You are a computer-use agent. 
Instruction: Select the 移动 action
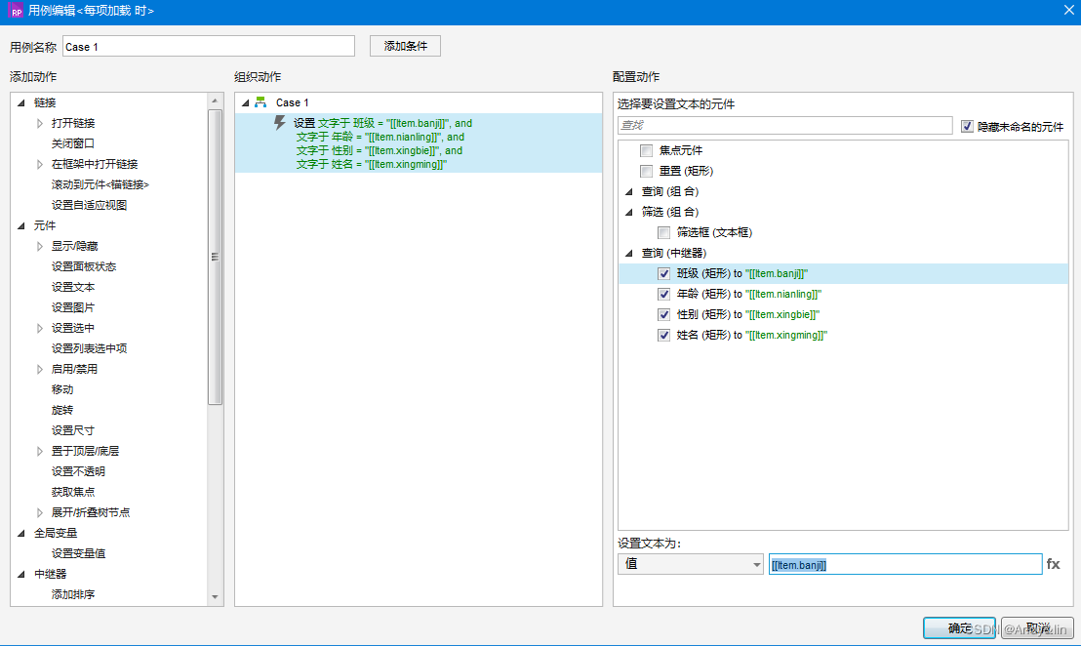point(62,389)
